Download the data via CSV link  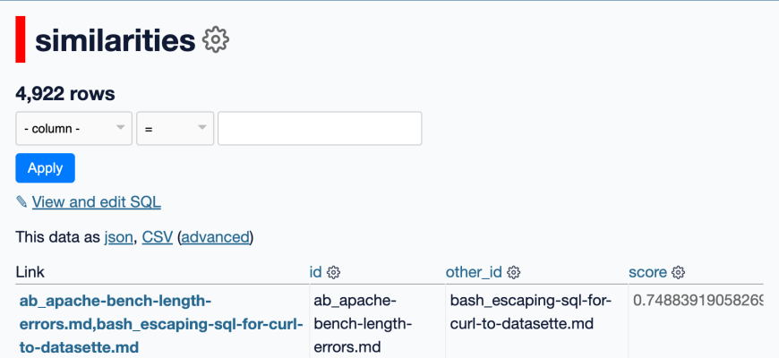(x=157, y=237)
